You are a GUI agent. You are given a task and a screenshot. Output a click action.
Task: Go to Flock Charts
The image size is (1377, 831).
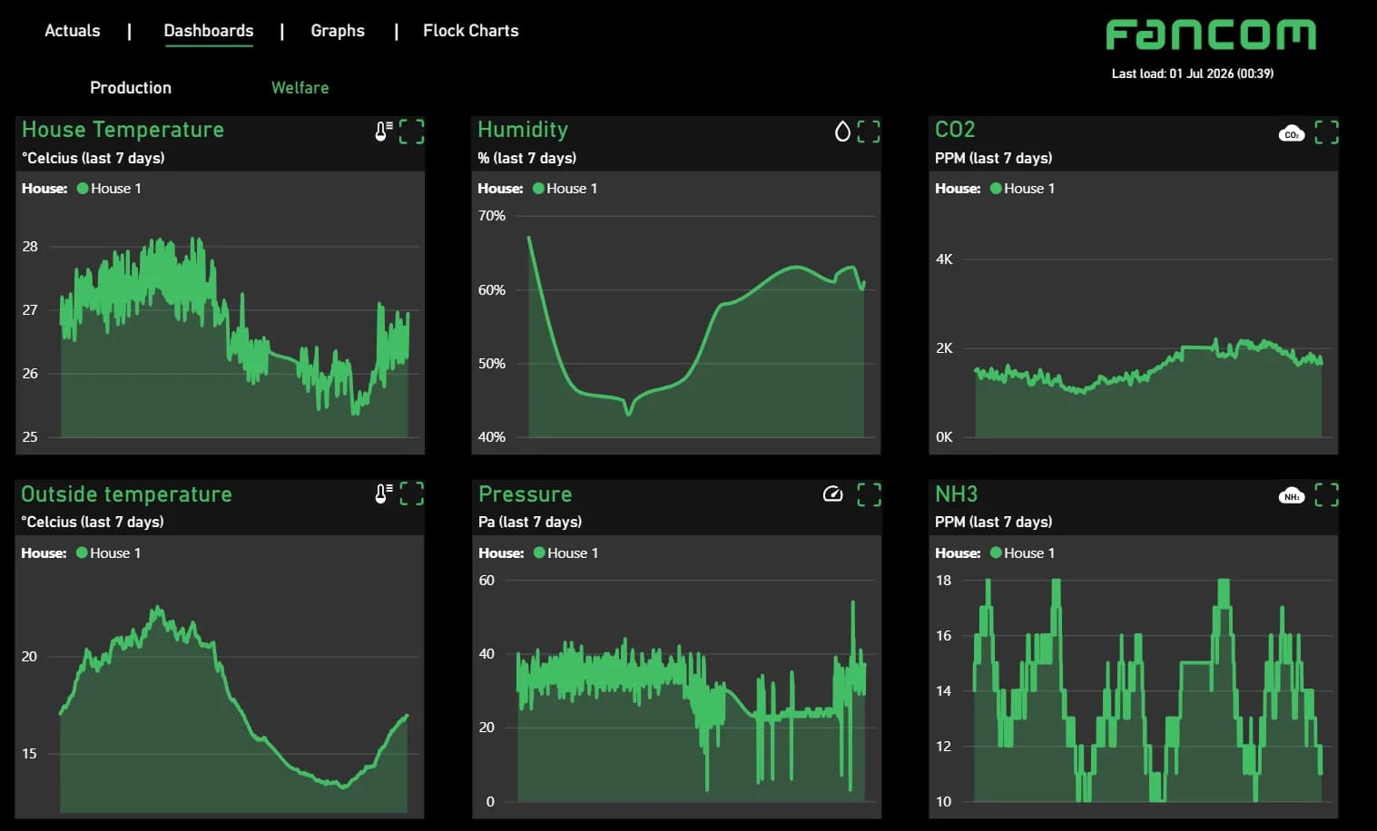[471, 31]
